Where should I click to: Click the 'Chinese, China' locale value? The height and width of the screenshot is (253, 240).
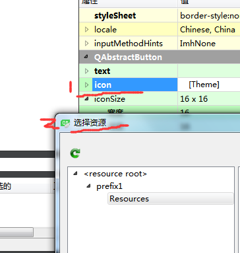click(208, 30)
